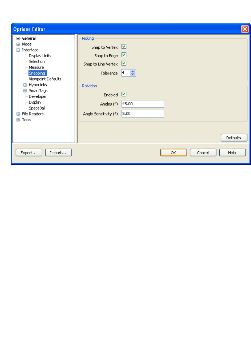Viewport: 251px width, 363px height.
Task: Select the General tree label
Action: [29, 38]
